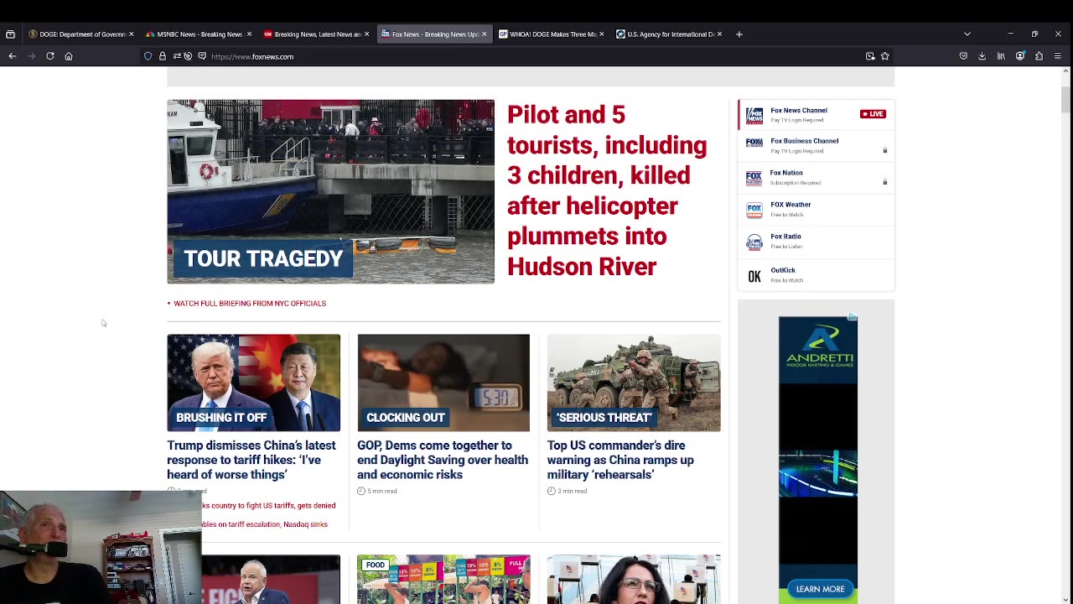Screen dimensions: 1073x604
Task: Click the FOX Weather logo icon
Action: point(754,210)
